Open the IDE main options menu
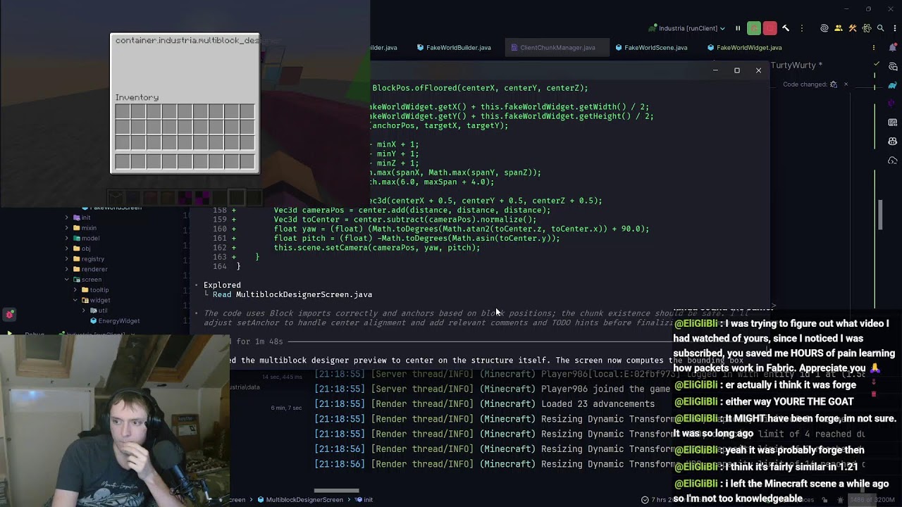The image size is (902, 507). (894, 28)
